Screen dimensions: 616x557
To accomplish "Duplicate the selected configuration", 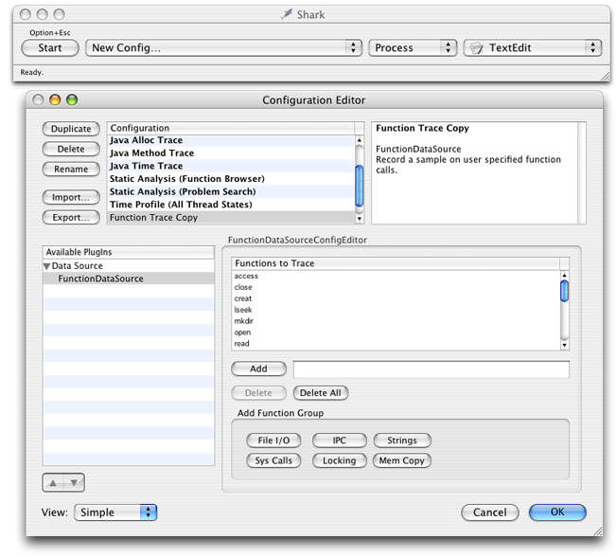I will tap(71, 129).
